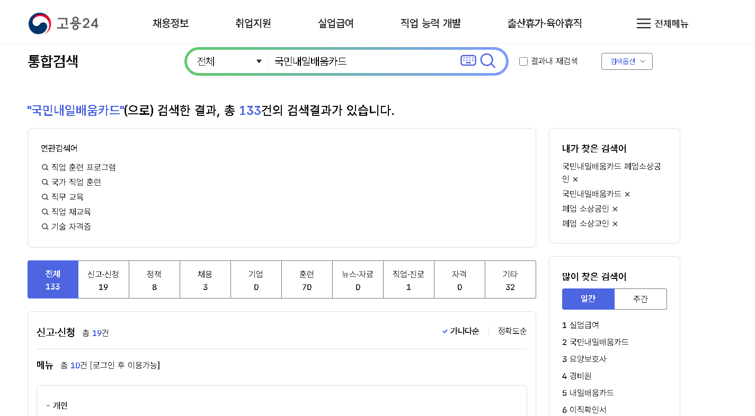Open the virtual keyboard icon in search bar

(468, 60)
